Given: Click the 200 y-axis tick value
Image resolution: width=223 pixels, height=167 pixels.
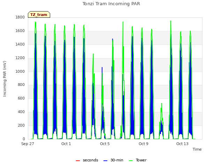Looking at the screenshot, I should pos(21,125).
